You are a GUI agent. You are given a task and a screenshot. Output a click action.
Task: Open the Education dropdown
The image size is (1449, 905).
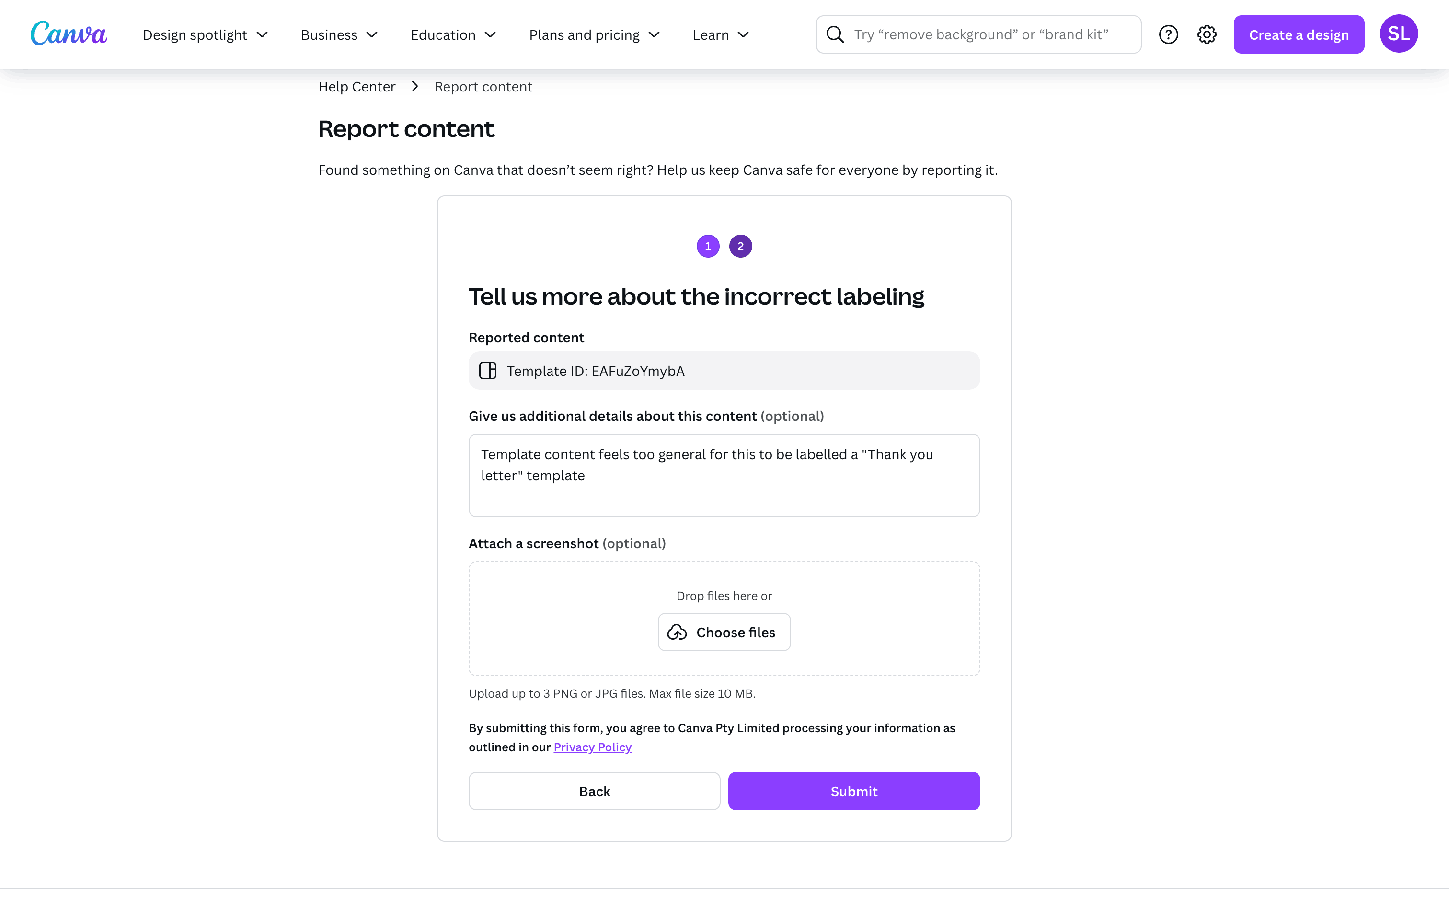pos(453,35)
